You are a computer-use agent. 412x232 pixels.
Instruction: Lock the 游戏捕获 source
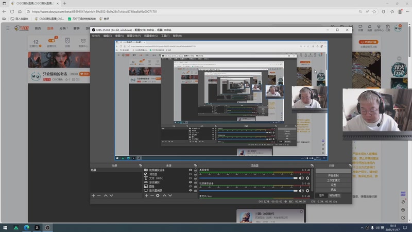pyautogui.click(x=195, y=182)
